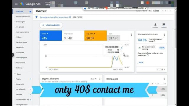Image resolution: width=189 pixels, height=106 pixels.
Task: Expand the side panel arrow
Action: tap(13, 55)
